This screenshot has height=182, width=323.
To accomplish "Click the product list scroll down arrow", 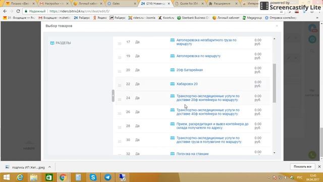I will click(x=274, y=153).
